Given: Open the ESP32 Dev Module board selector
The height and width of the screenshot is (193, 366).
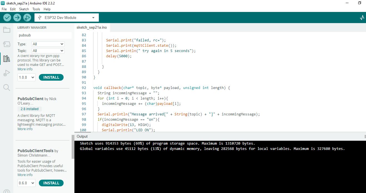Looking at the screenshot, I should (x=67, y=18).
